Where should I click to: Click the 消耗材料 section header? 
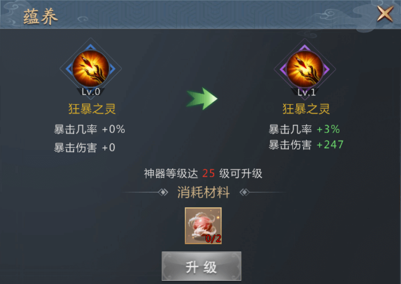[203, 192]
